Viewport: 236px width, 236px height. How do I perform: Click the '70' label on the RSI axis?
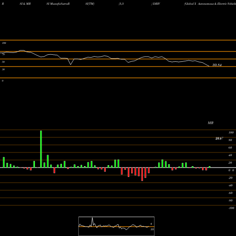coord(3,54)
